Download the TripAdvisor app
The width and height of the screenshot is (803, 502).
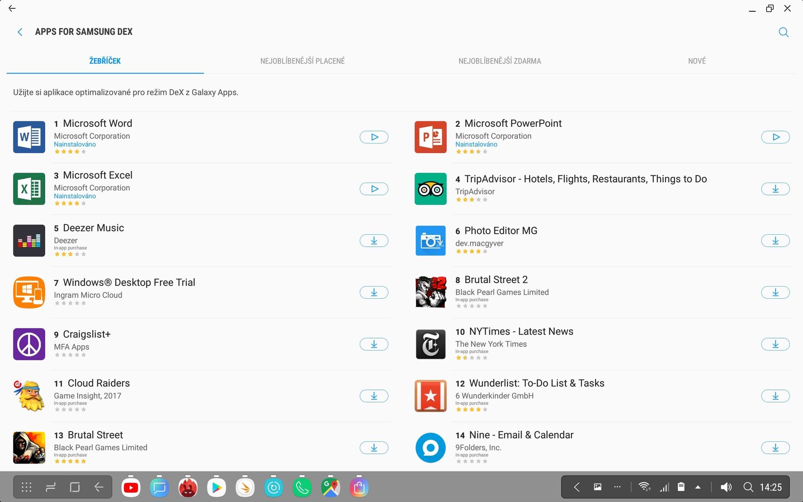[775, 189]
